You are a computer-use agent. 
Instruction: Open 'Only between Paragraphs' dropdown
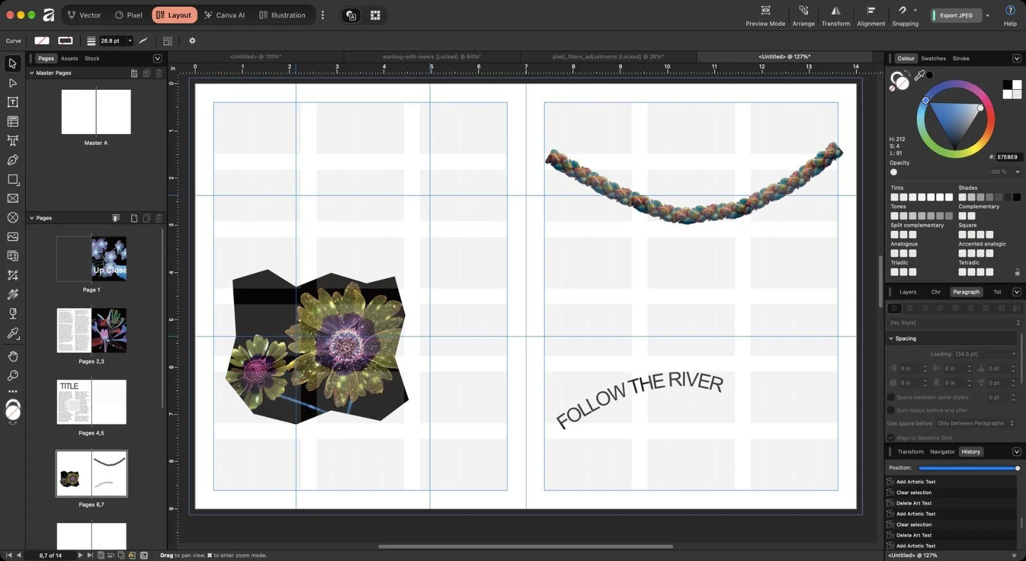975,423
